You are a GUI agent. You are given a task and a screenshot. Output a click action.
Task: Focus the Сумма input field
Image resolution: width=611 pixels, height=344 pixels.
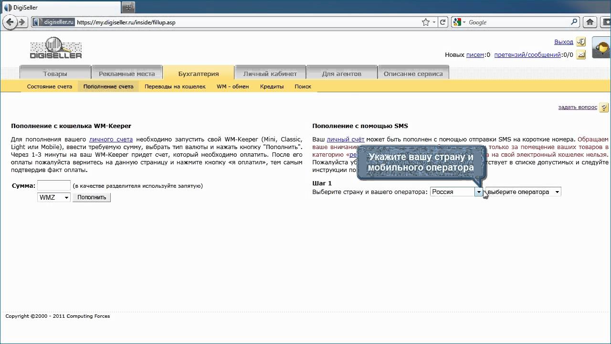click(x=54, y=185)
